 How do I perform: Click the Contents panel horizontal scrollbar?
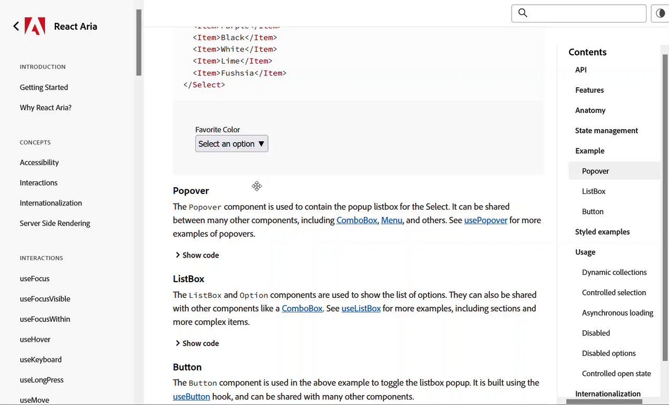coord(604,401)
